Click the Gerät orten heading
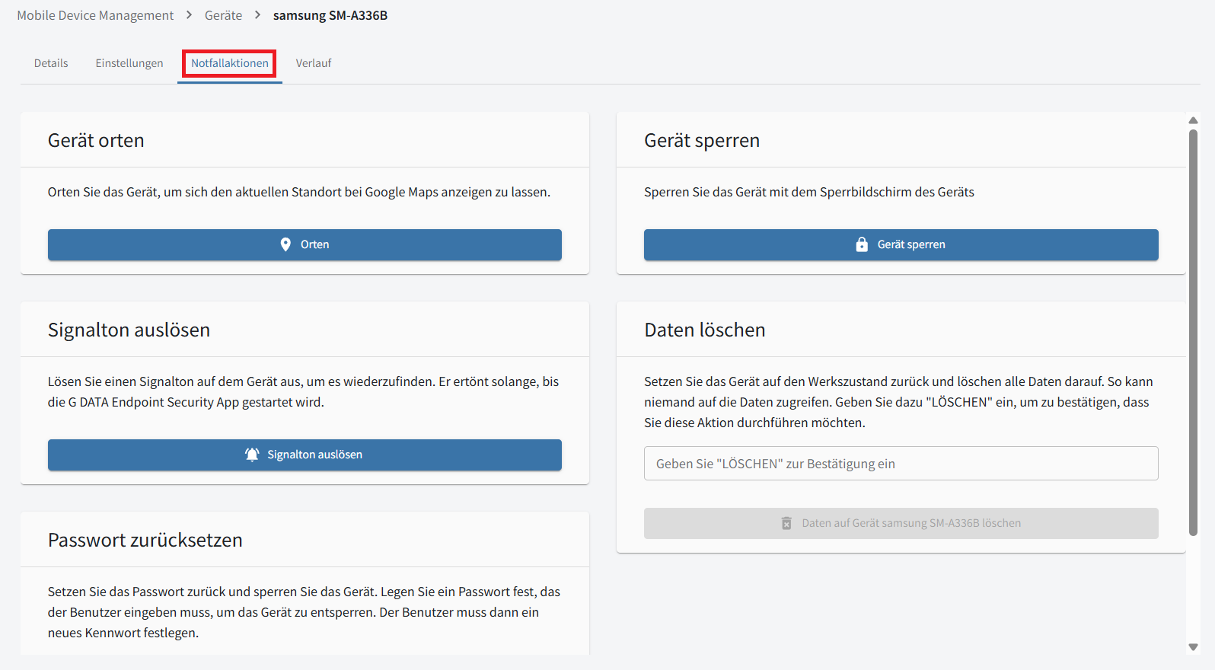 coord(96,140)
